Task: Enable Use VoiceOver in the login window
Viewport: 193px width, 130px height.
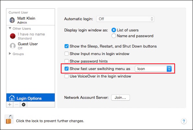Action: tap(67, 76)
